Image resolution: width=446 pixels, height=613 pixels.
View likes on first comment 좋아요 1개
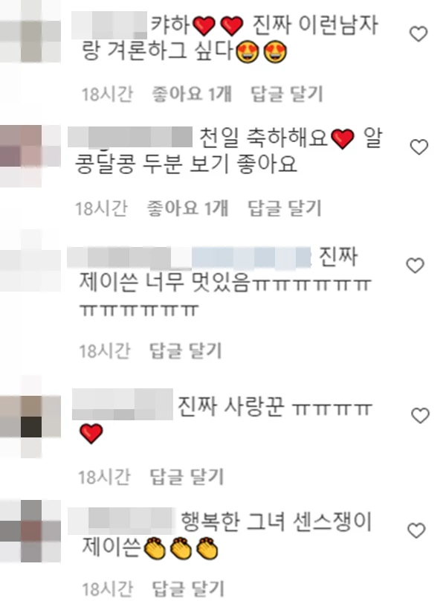pyautogui.click(x=192, y=94)
